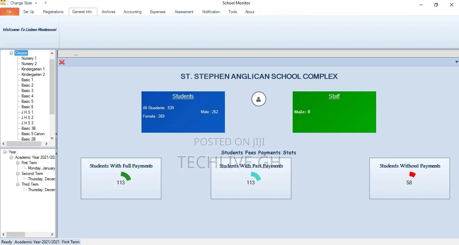Screen dimensions: 459x245
Task: Collapse the Third Term node
Action: point(18,184)
